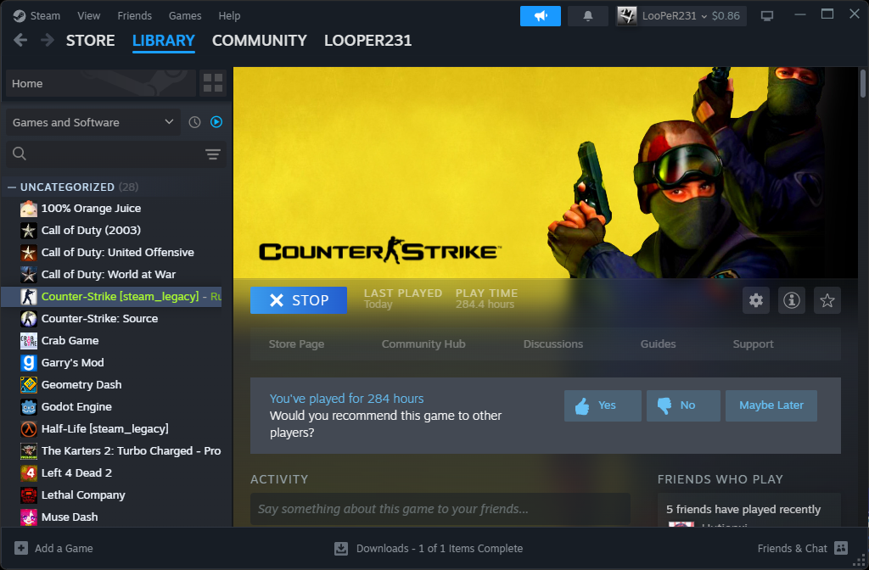
Task: Click the vertical page scrollbar
Action: tap(863, 85)
